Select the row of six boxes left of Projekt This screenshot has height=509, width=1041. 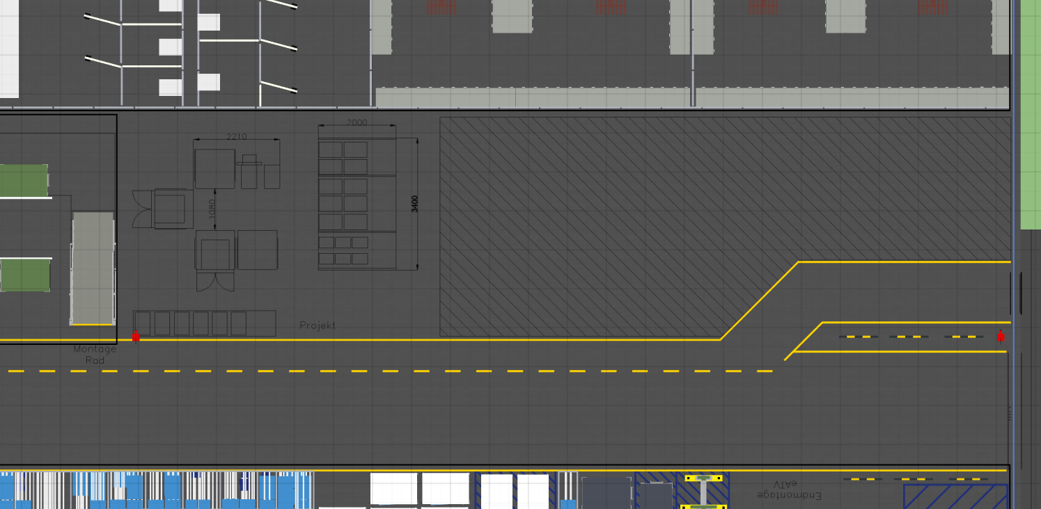pyautogui.click(x=205, y=323)
